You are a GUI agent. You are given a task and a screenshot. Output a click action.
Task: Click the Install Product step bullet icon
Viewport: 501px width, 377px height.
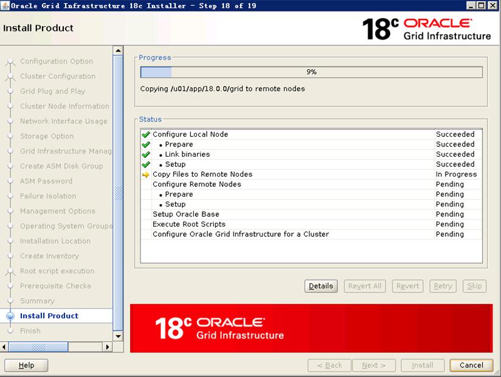point(10,316)
